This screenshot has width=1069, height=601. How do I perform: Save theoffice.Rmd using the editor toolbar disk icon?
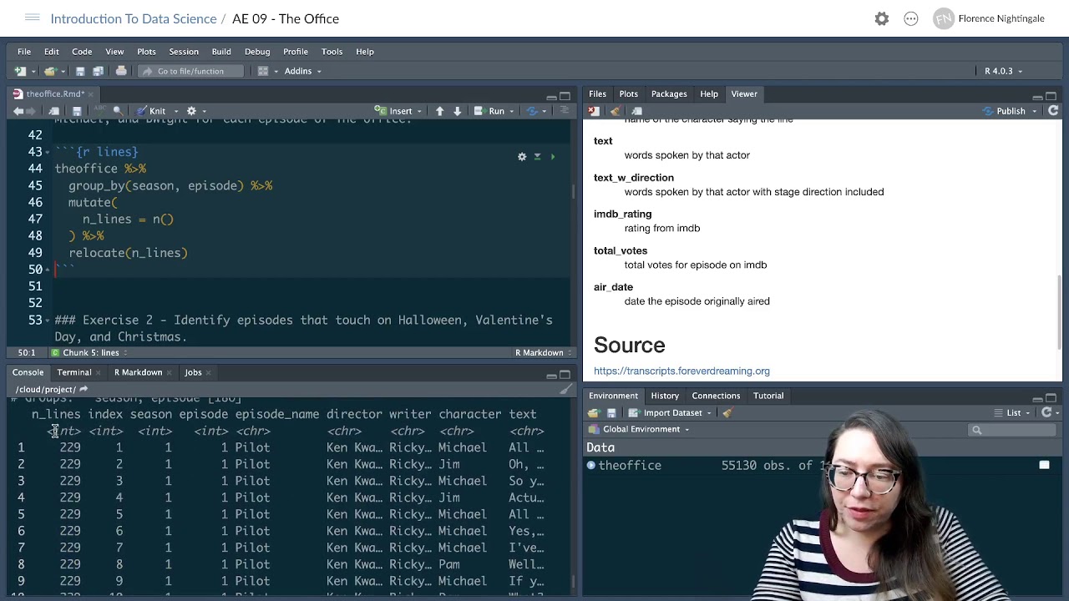(x=77, y=111)
